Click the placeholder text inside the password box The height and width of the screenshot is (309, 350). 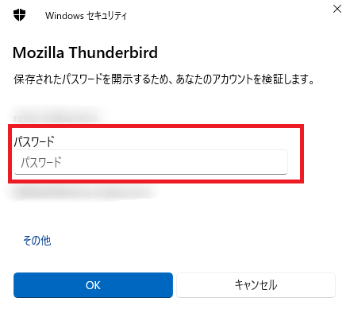[x=41, y=162]
